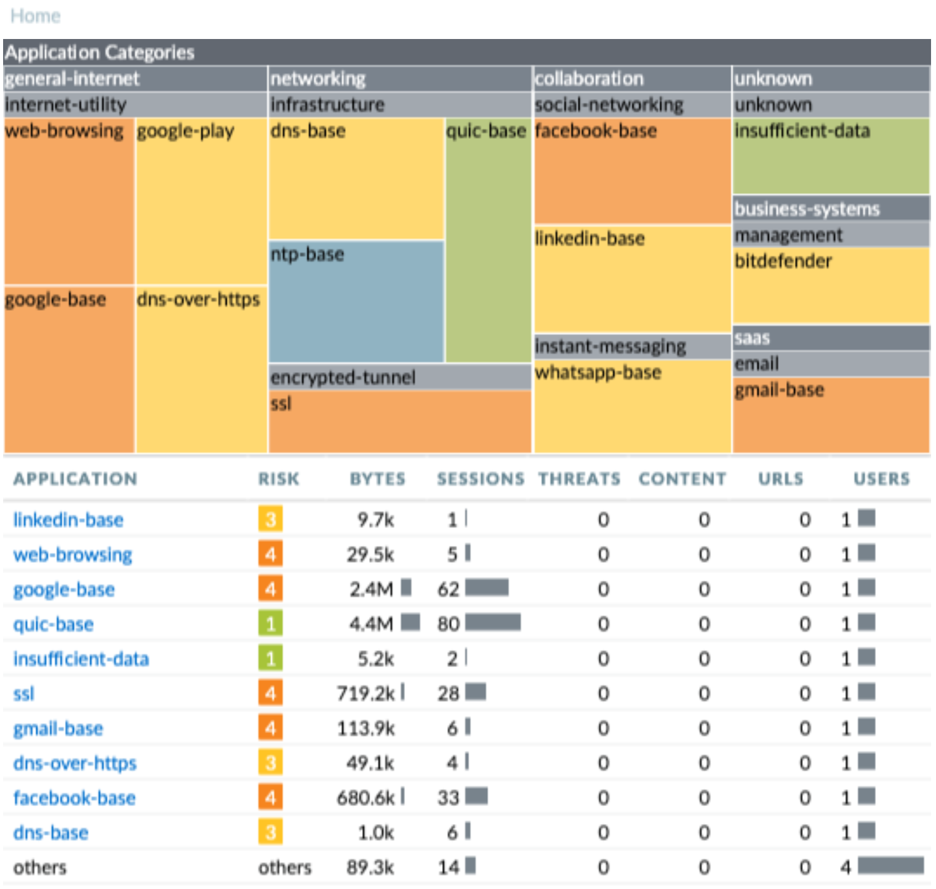Click green risk 1 badge for insufficient-data
This screenshot has width=936, height=889.
[271, 658]
